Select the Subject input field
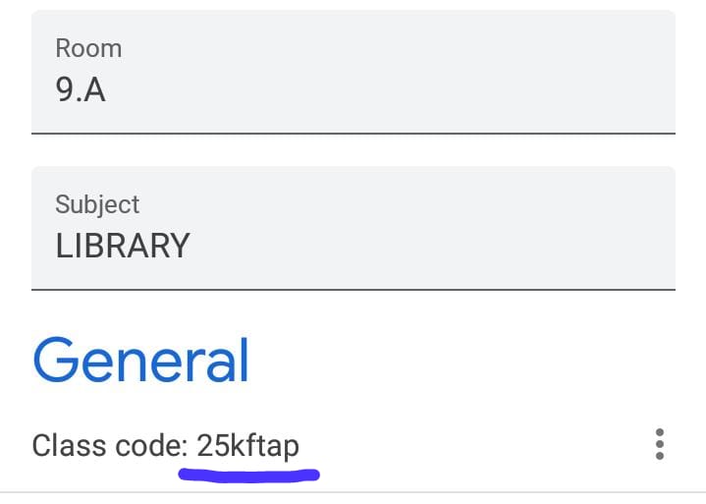 [353, 228]
